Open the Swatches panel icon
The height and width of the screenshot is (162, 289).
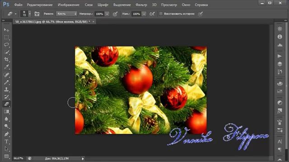point(280,91)
